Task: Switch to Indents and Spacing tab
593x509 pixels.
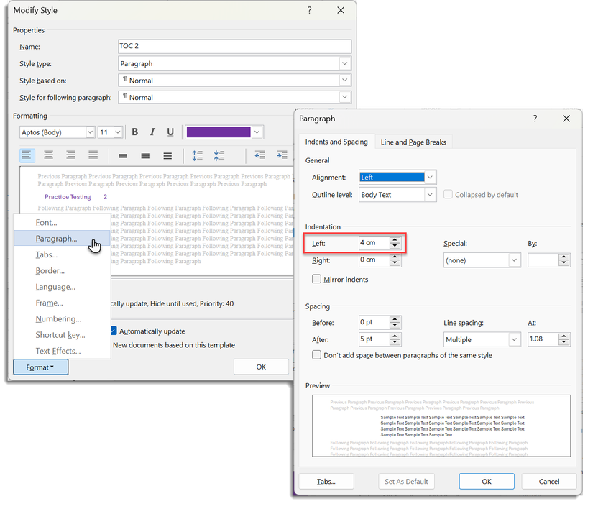Action: (x=336, y=142)
